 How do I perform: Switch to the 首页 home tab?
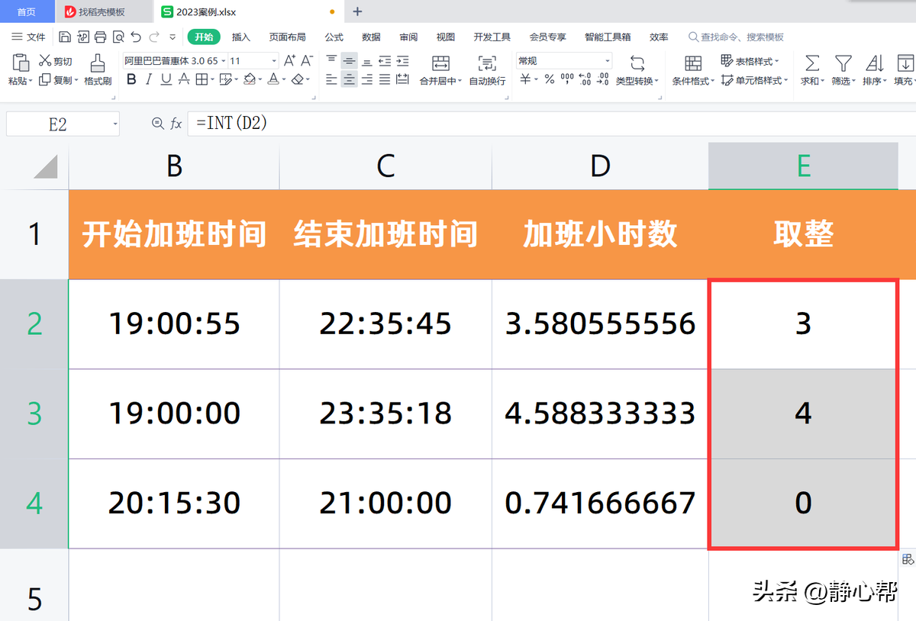coord(27,11)
